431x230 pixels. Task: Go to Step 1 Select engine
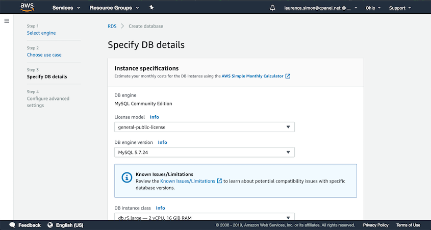(41, 33)
